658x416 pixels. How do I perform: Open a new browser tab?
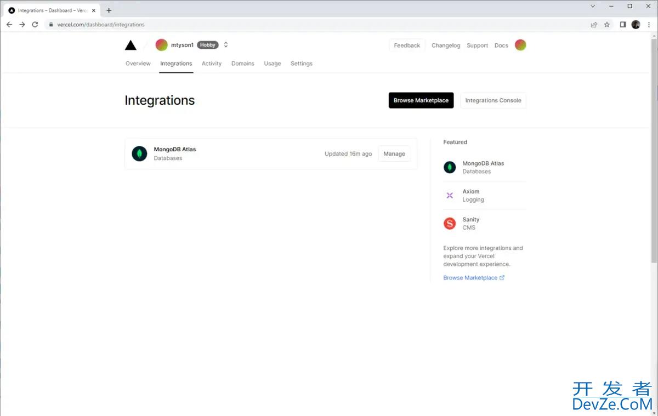point(109,10)
